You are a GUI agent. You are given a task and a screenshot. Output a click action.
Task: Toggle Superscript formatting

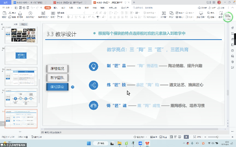tap(89, 17)
